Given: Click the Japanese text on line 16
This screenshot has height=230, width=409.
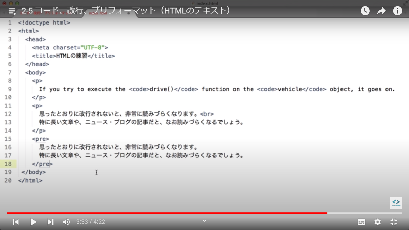Looking at the screenshot, I should [x=118, y=147].
